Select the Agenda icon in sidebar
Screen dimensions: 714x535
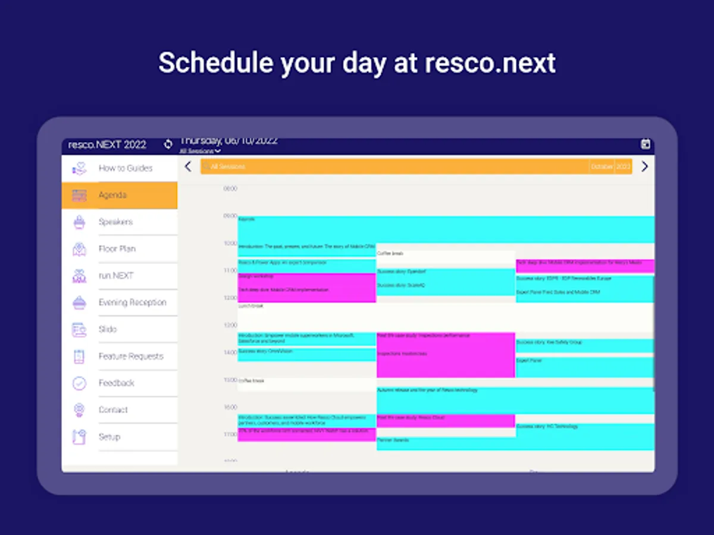[x=79, y=195]
